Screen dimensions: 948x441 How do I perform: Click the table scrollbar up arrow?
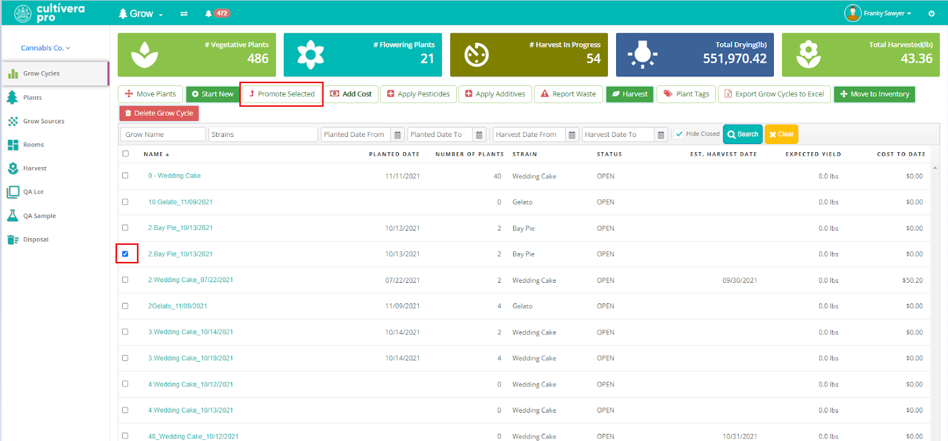pyautogui.click(x=935, y=168)
